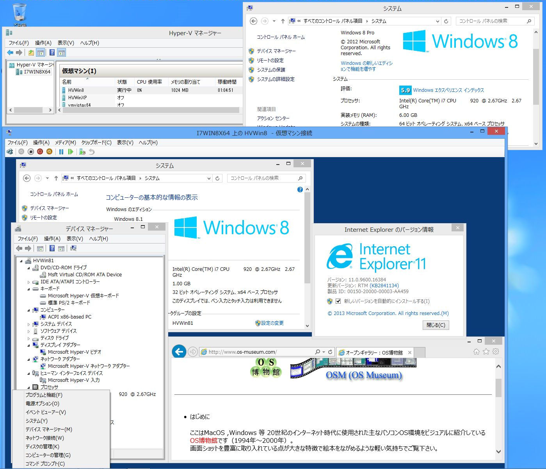The height and width of the screenshot is (469, 546).
Task: Refresh host System window address bar
Action: coord(446,21)
